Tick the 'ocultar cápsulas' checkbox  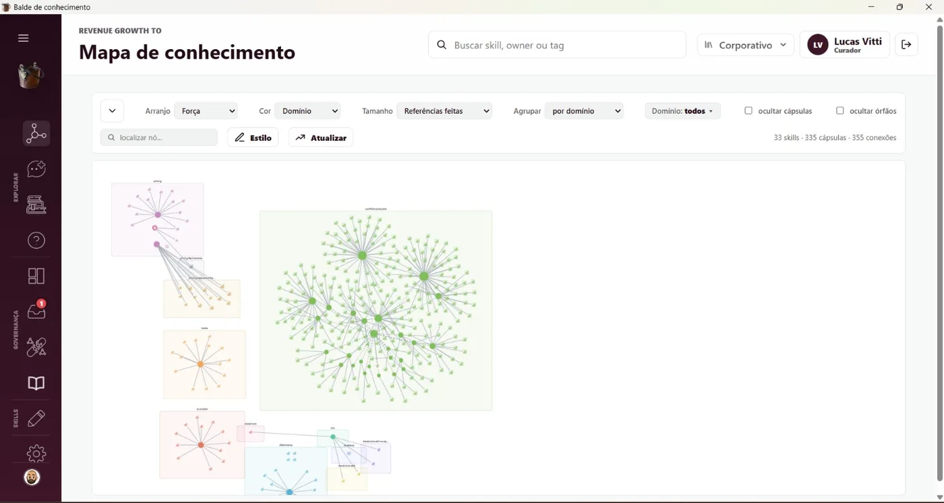(748, 111)
